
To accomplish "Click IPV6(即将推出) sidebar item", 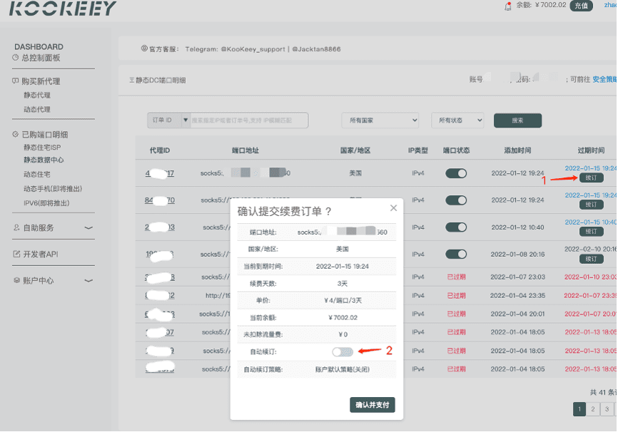I will click(x=46, y=203).
